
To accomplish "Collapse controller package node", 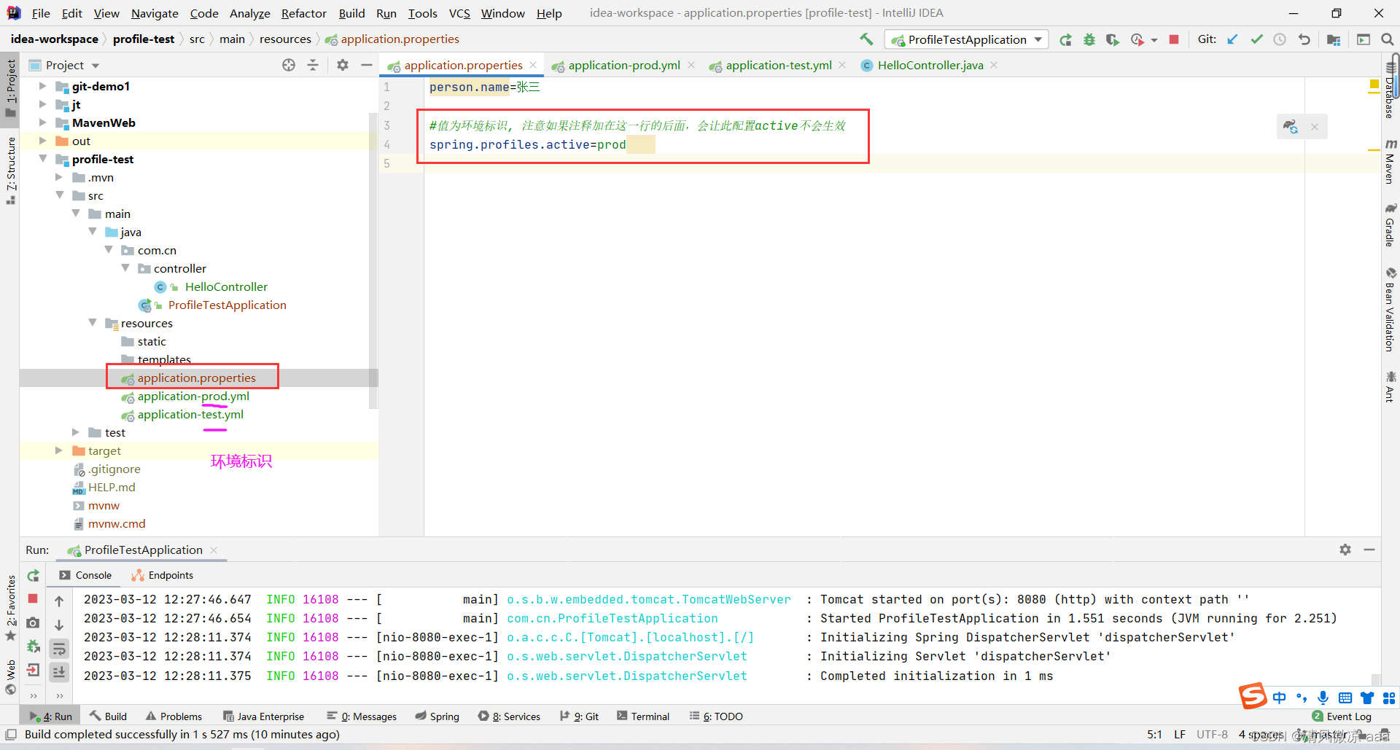I will coord(125,268).
